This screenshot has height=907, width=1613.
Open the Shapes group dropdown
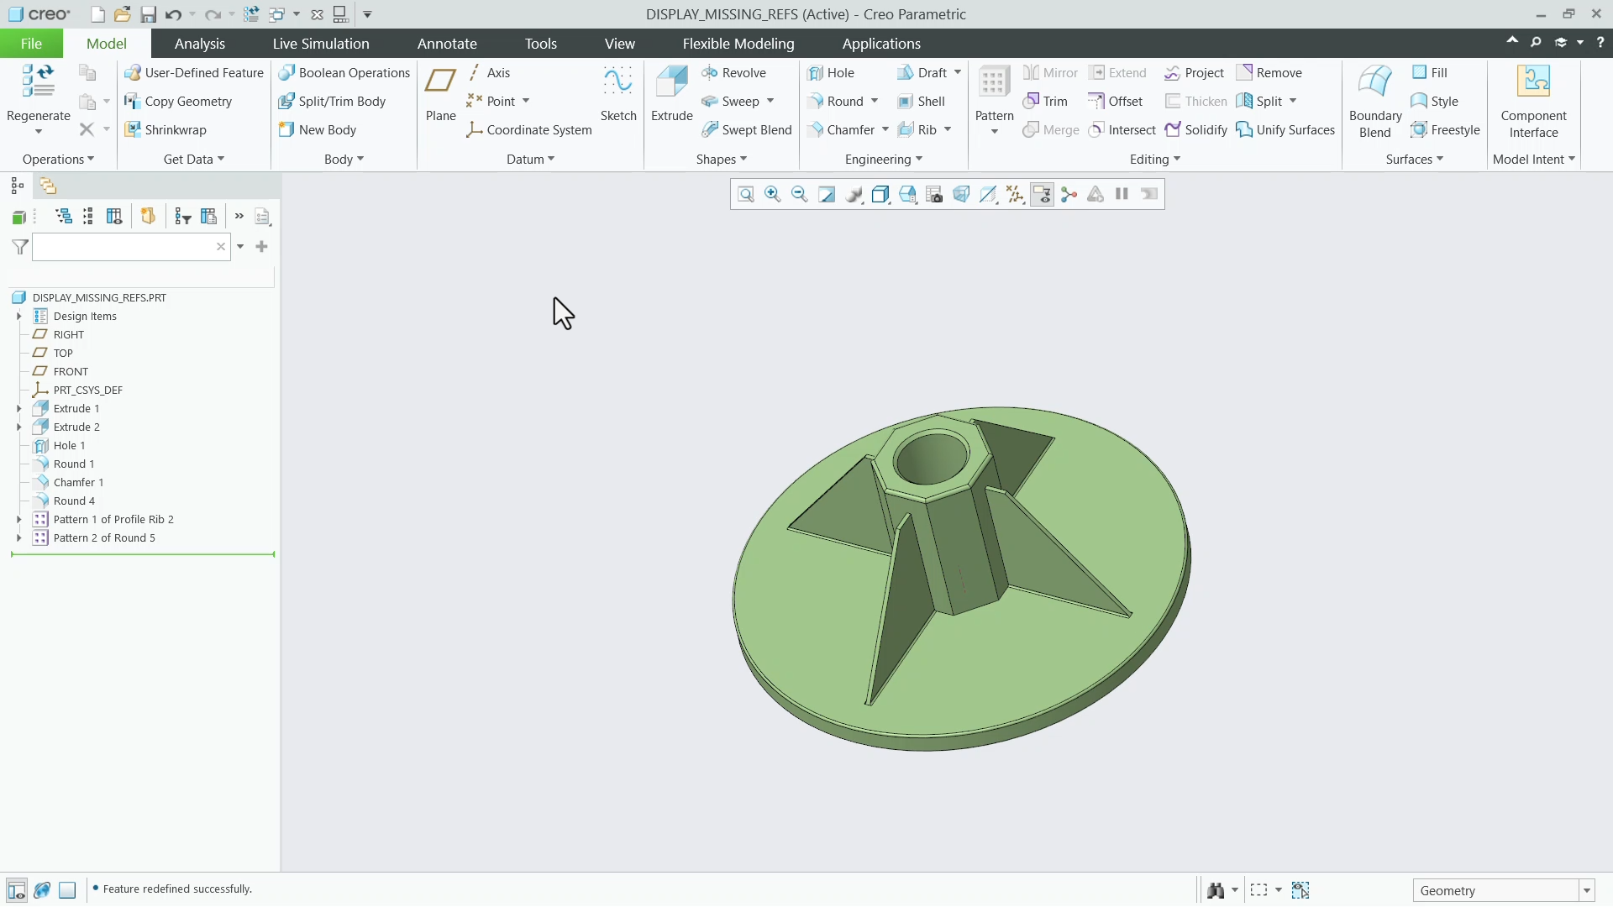click(721, 160)
